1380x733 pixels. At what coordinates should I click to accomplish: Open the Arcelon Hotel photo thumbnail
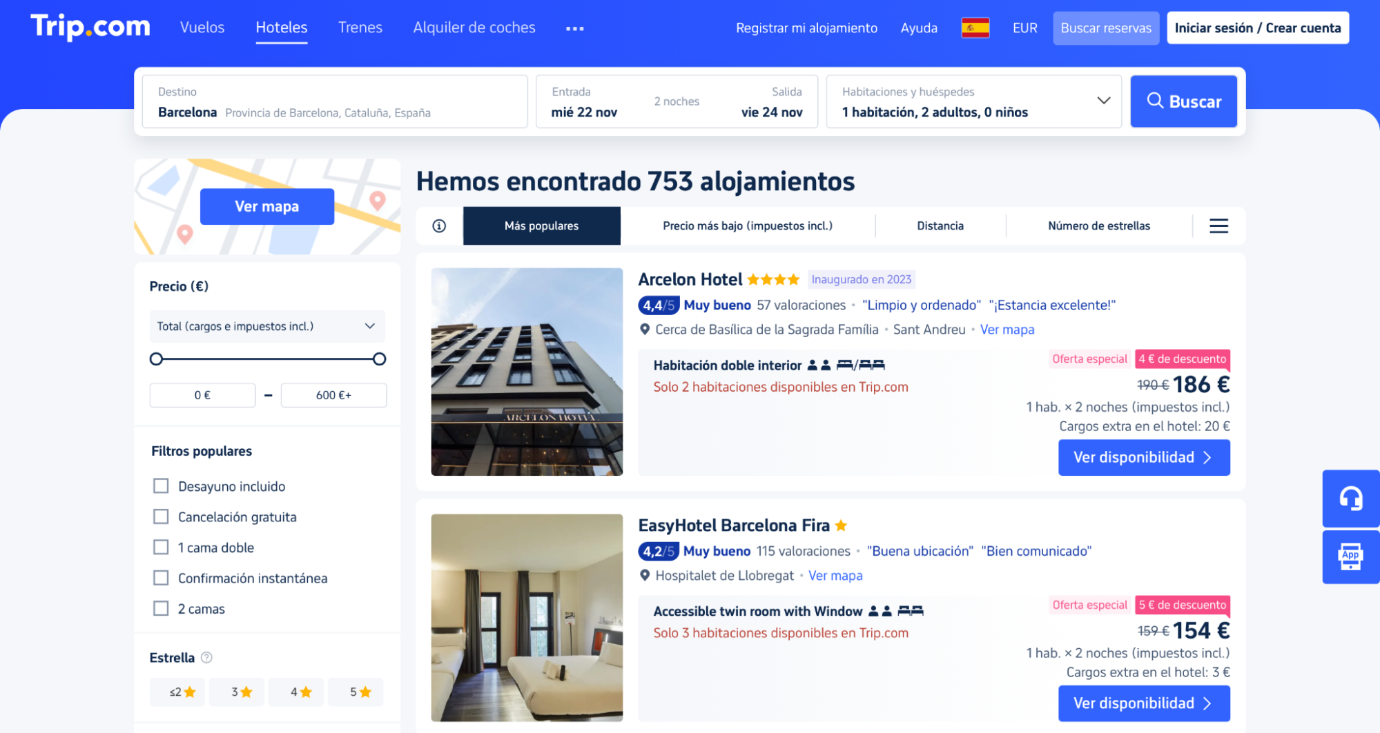click(x=527, y=372)
